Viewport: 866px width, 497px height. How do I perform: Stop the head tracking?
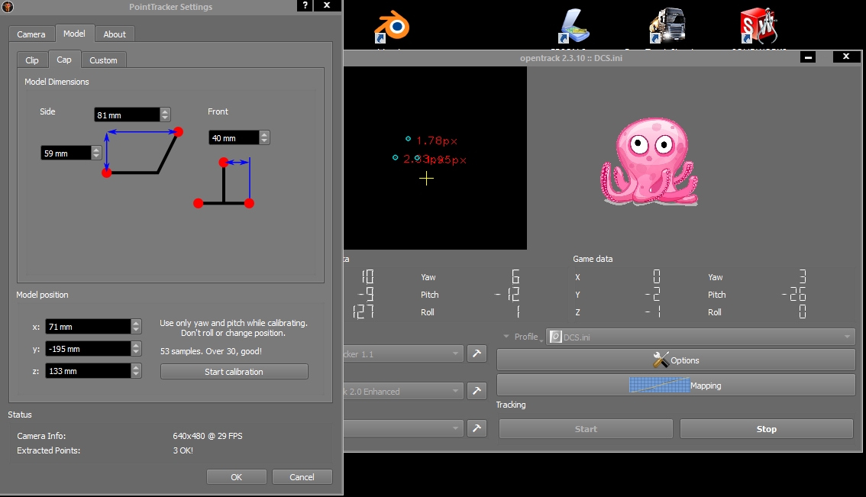(x=766, y=428)
